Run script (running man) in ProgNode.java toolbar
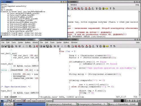Viewport: 141px width, 106px height. 93,46
